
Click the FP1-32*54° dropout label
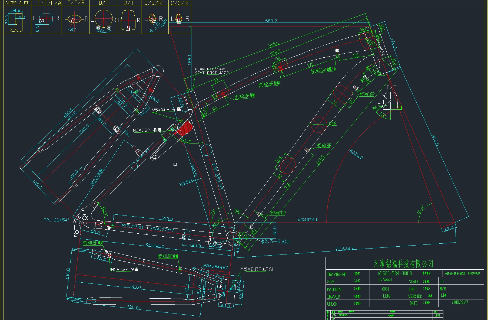(x=56, y=220)
